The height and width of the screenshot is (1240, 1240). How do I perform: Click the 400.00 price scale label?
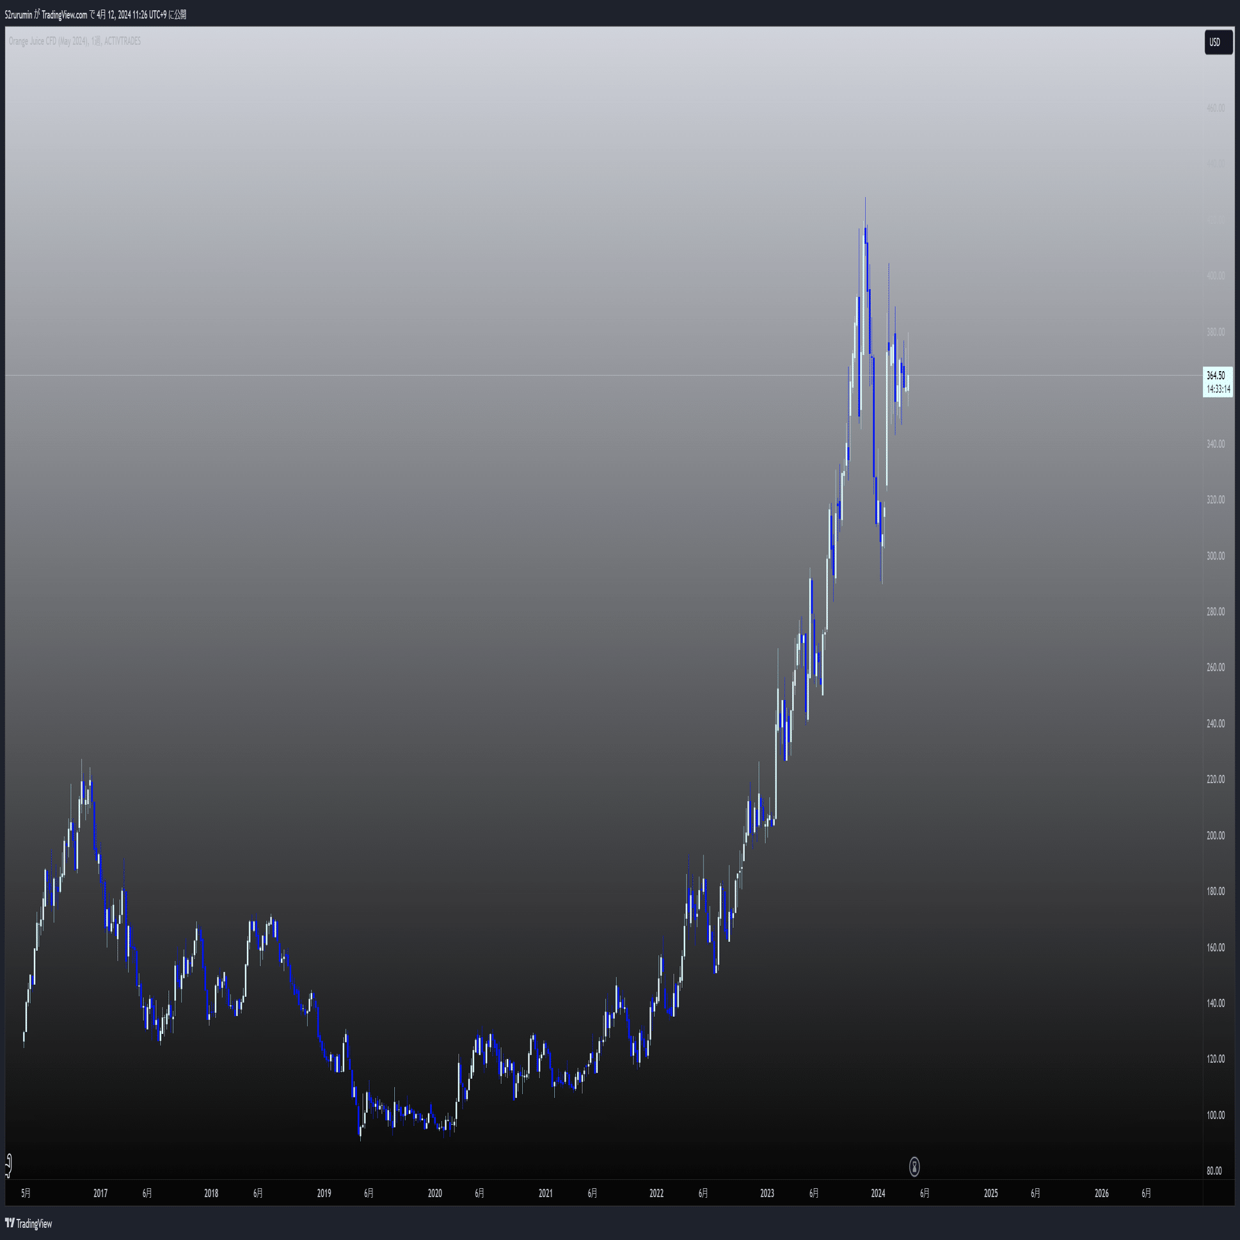click(x=1215, y=276)
